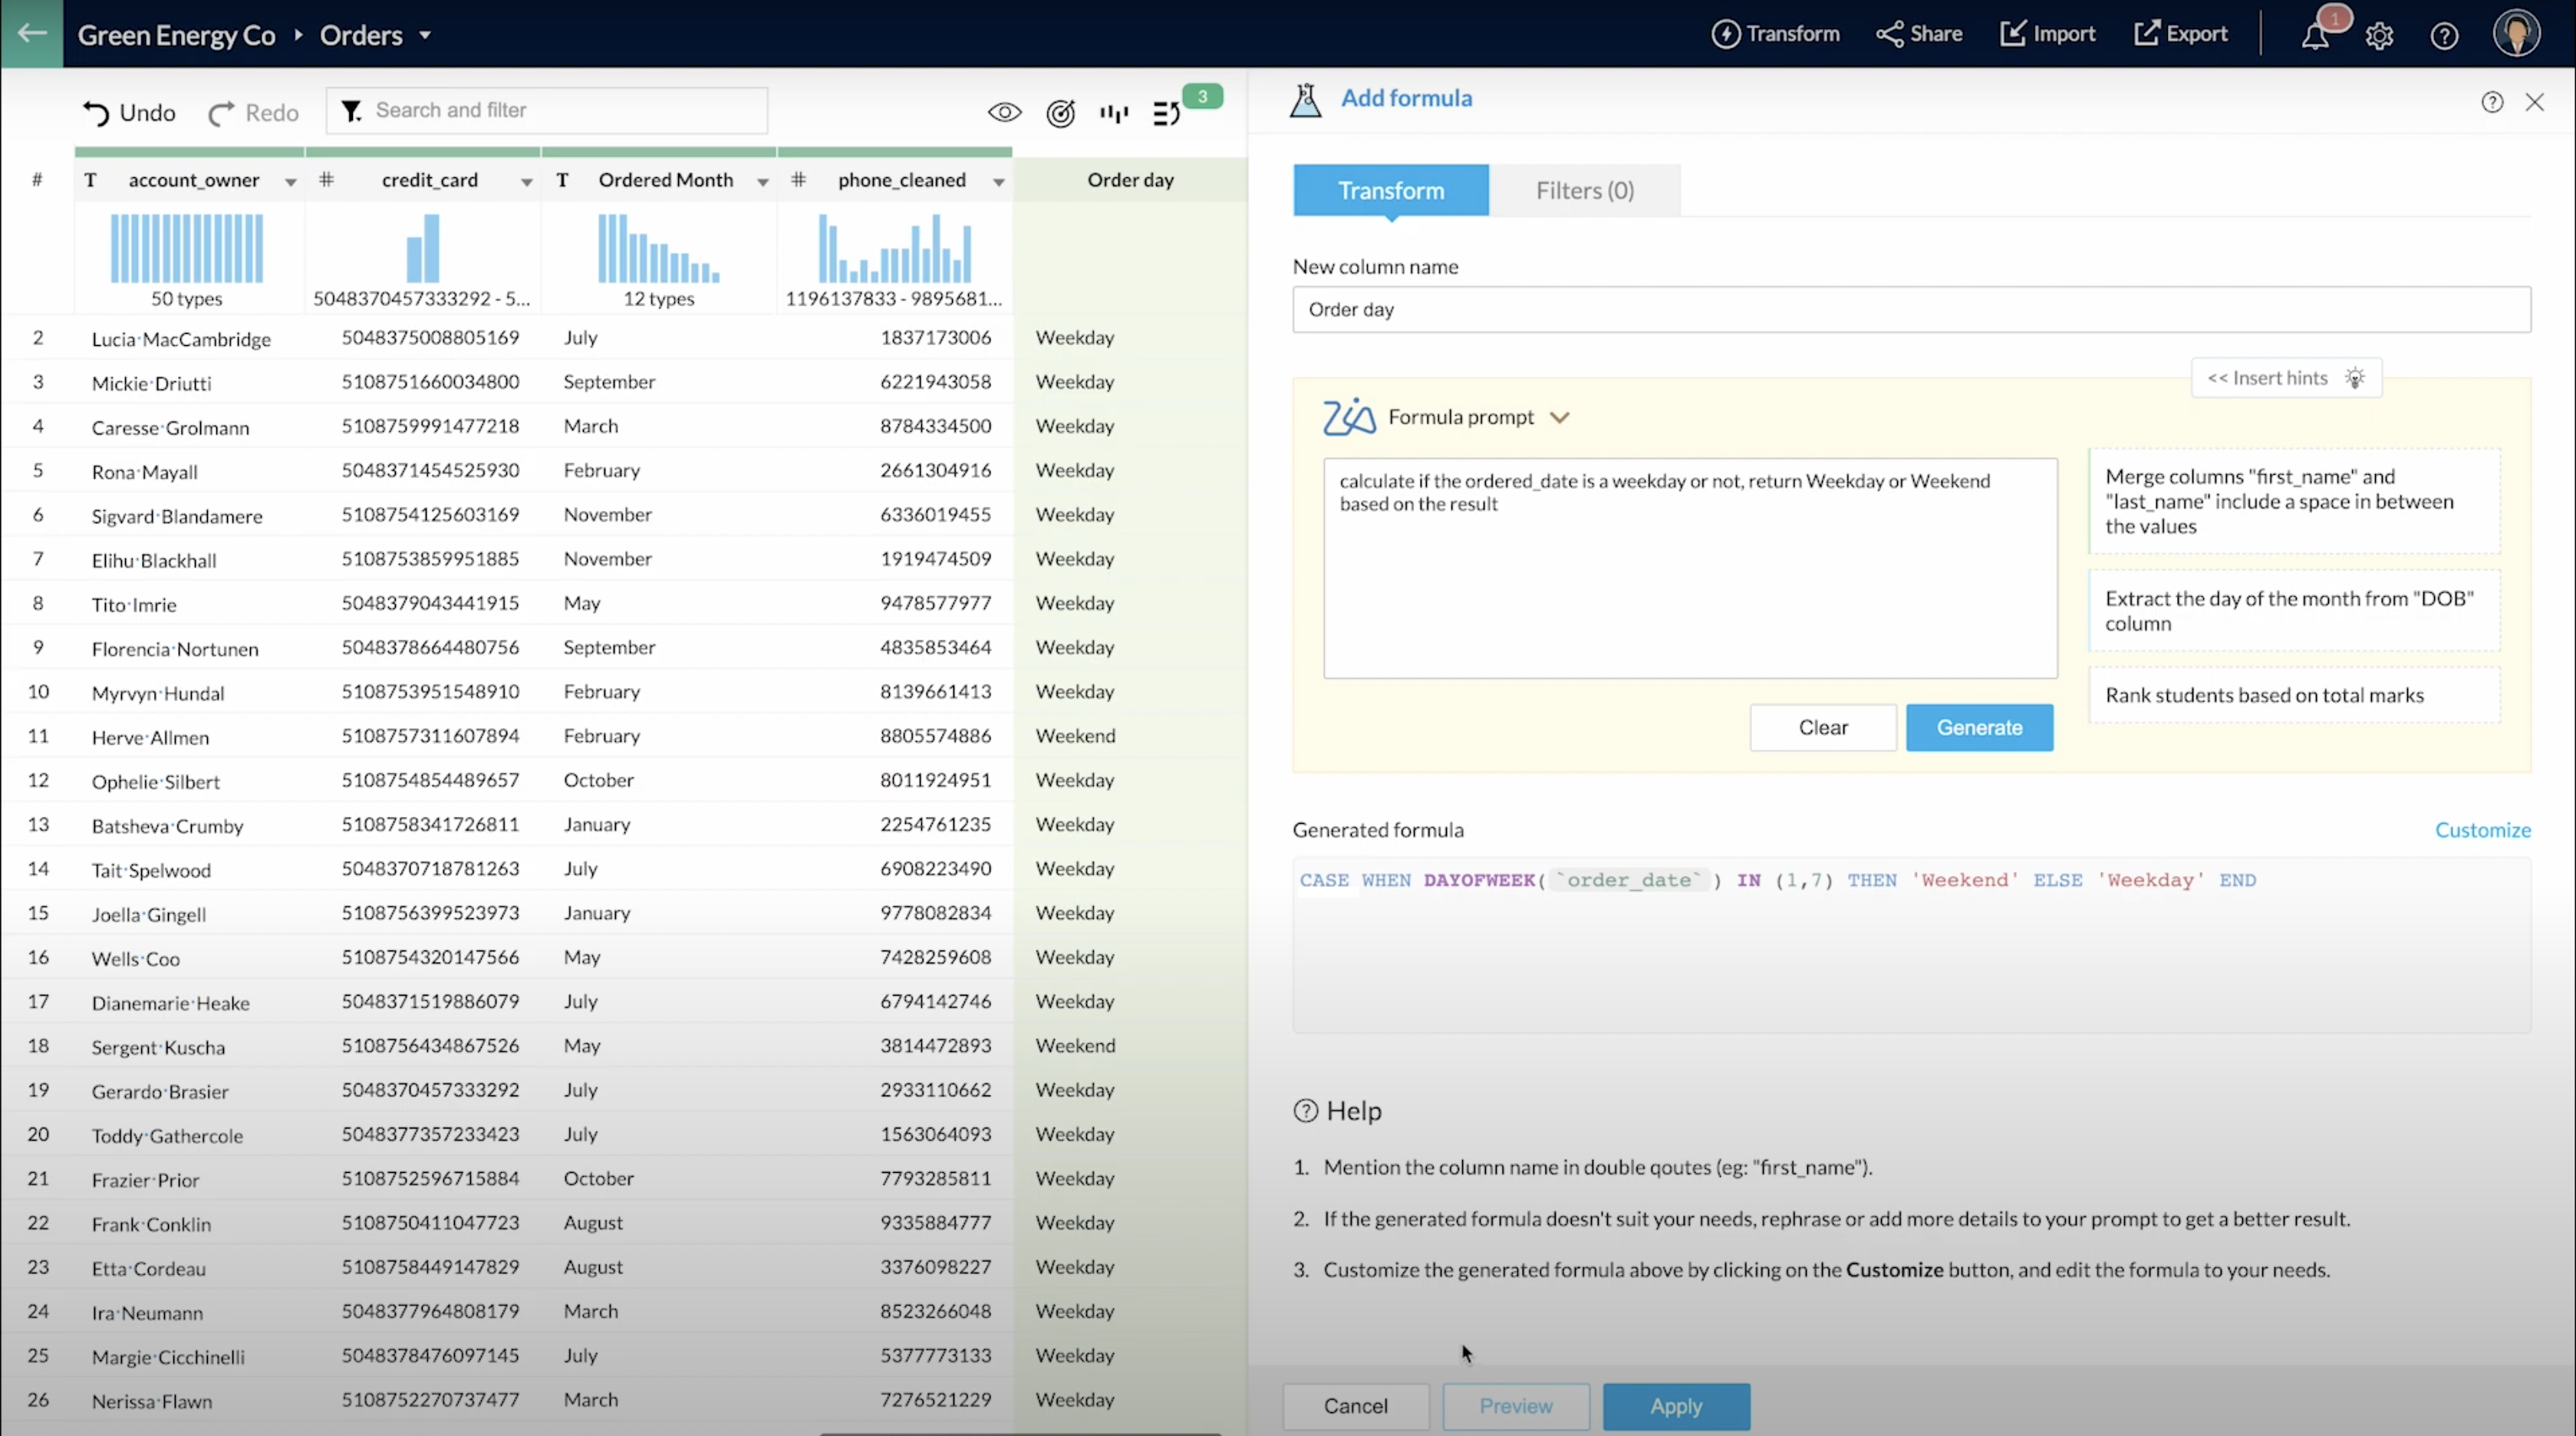Open the phone_cleaned column dropdown arrow
The width and height of the screenshot is (2576, 1436).
coord(998,181)
